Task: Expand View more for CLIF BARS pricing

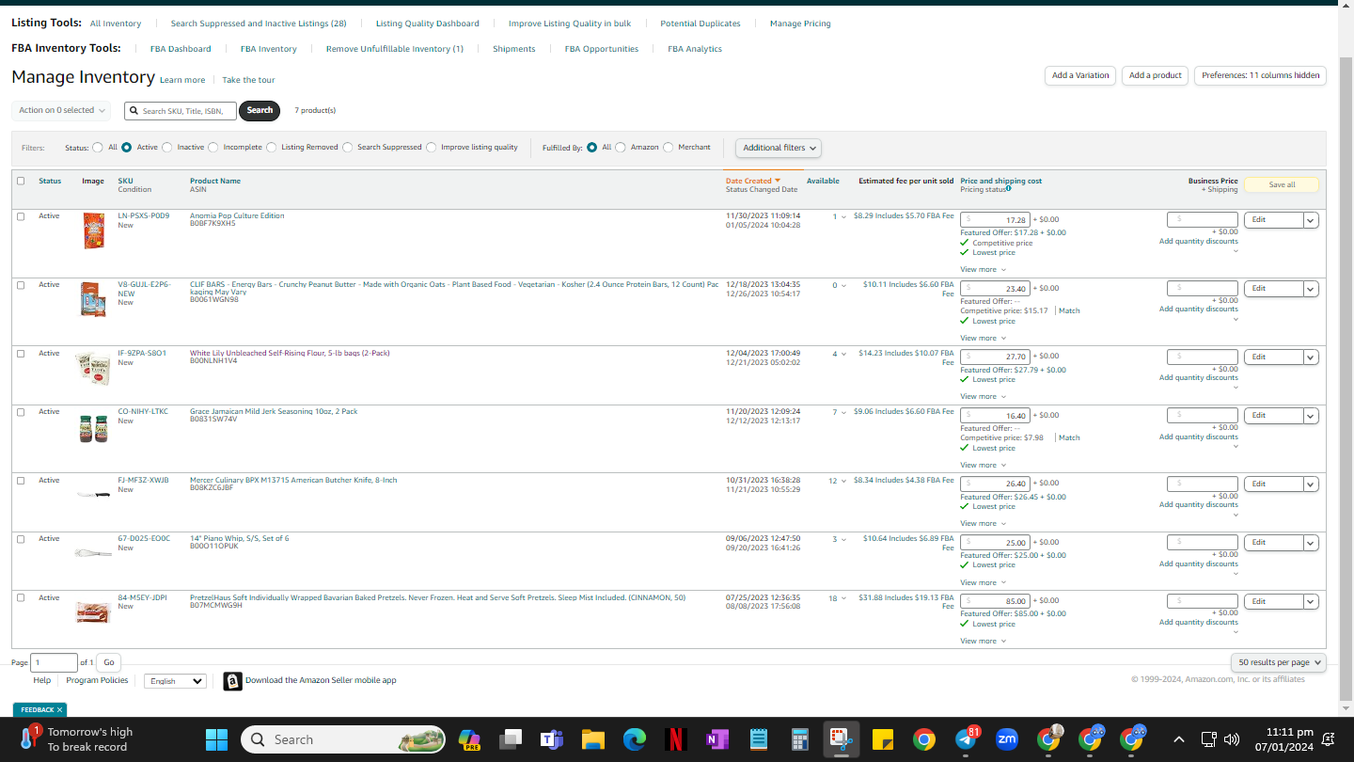Action: coord(983,339)
